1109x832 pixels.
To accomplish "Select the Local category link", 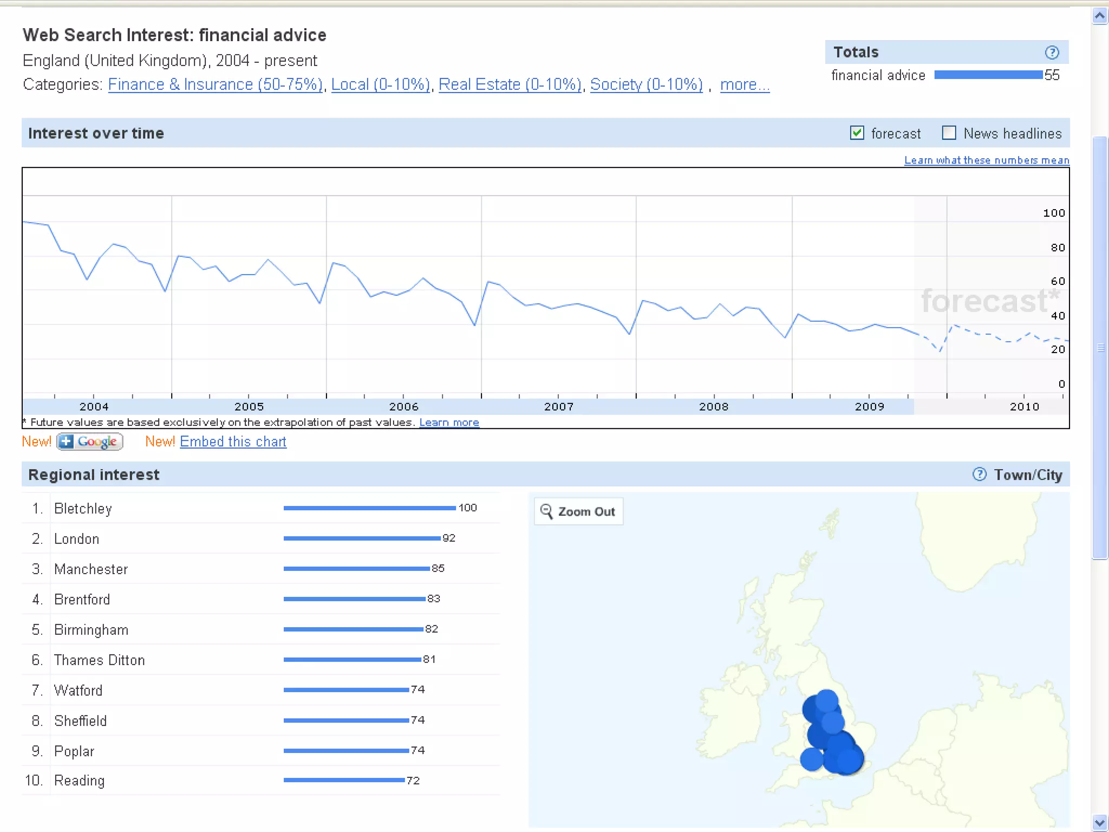I will point(381,85).
